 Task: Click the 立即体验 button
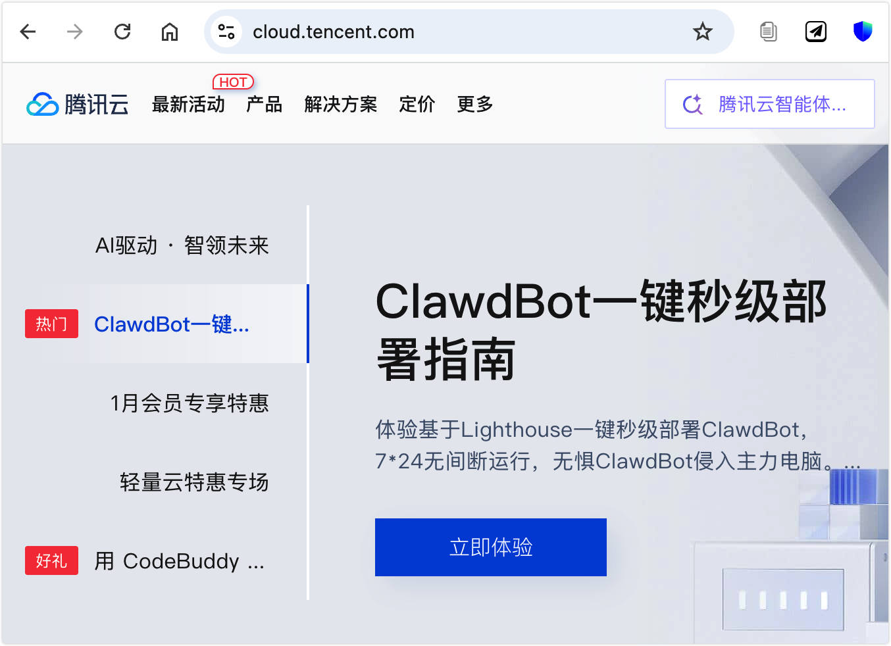pyautogui.click(x=490, y=547)
